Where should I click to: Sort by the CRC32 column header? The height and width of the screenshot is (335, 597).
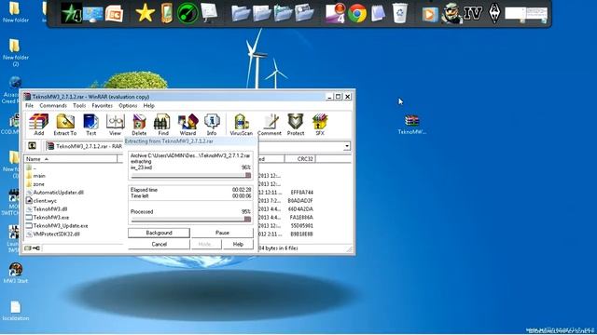300,159
